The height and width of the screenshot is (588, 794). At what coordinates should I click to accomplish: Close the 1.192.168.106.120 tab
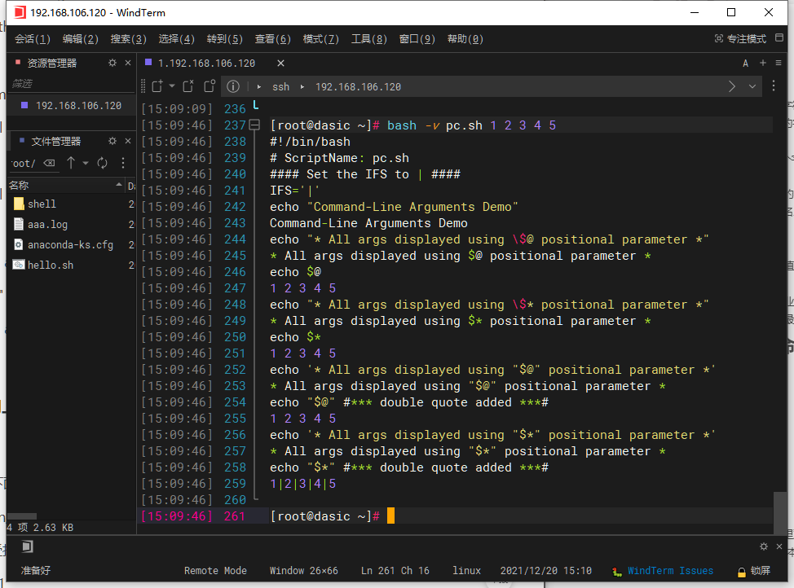(x=280, y=64)
